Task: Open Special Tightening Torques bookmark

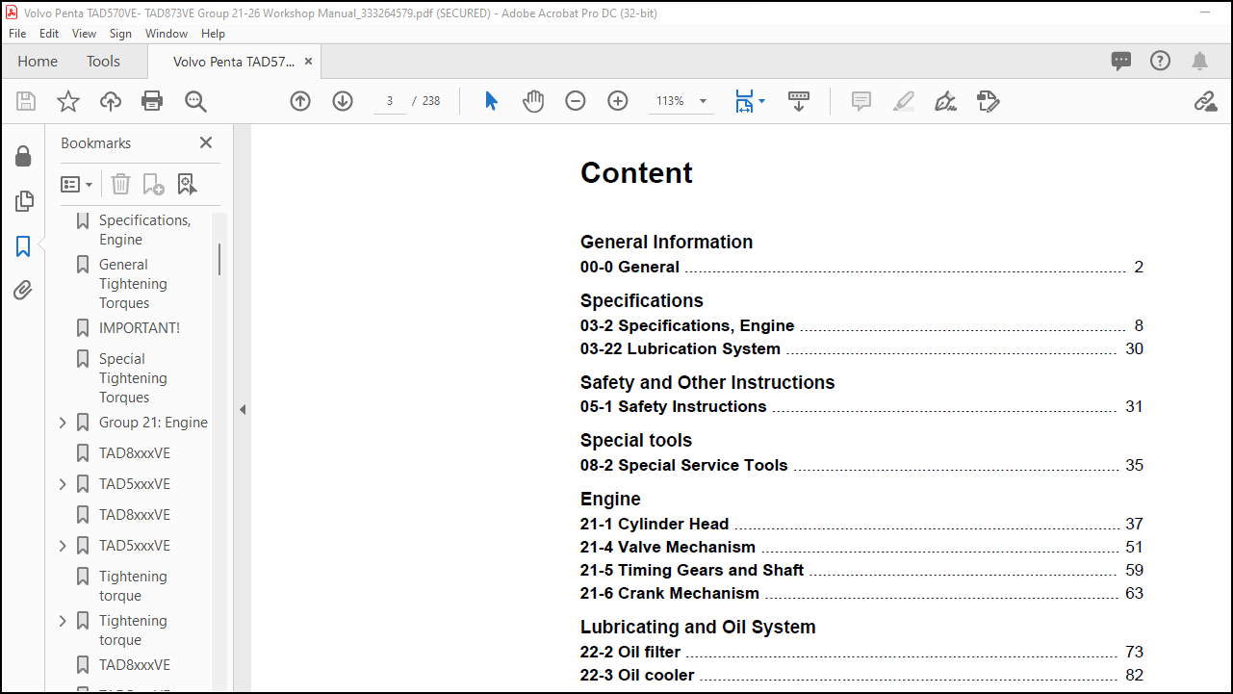Action: (x=134, y=378)
